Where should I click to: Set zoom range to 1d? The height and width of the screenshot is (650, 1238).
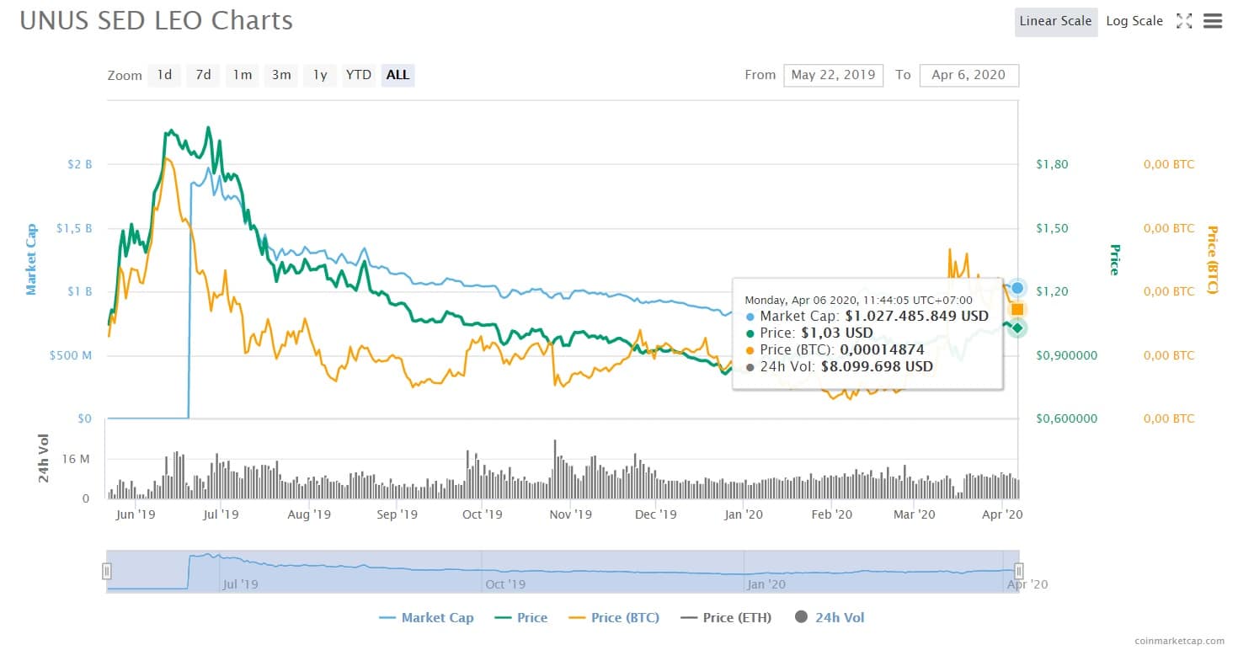pyautogui.click(x=164, y=75)
